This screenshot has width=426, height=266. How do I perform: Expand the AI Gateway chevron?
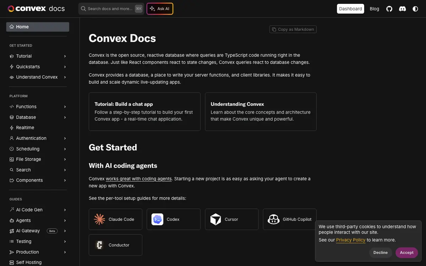click(x=65, y=231)
